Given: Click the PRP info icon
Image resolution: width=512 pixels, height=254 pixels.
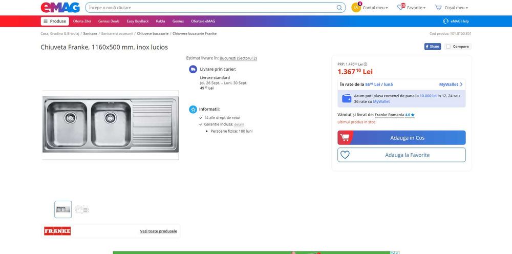Looking at the screenshot, I should pos(366,65).
